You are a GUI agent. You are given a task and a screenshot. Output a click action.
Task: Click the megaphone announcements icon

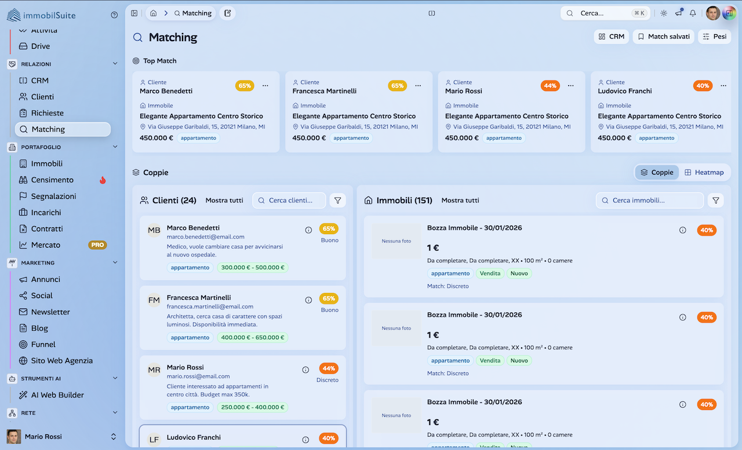pyautogui.click(x=678, y=13)
